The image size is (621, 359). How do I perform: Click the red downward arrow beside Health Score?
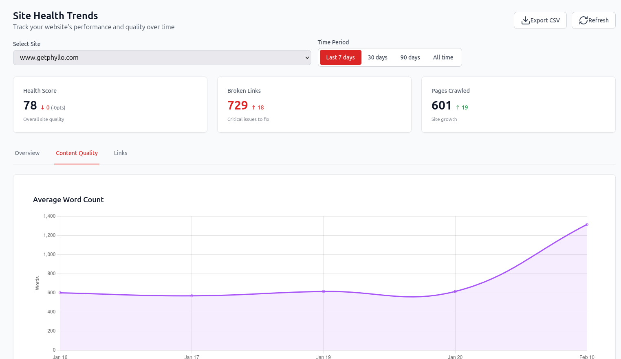(43, 107)
